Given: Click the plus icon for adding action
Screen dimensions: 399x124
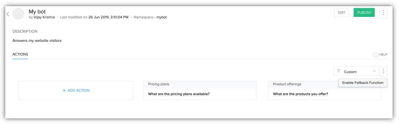Looking at the screenshot, I should [x=64, y=90].
